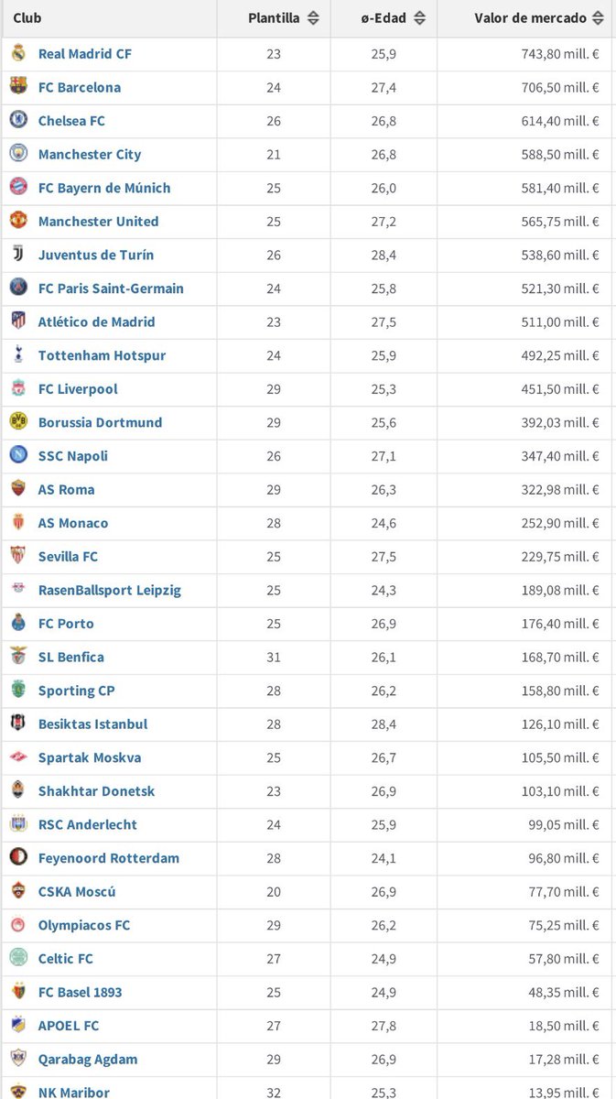Click the Celtic FC badge icon
This screenshot has height=1099, width=616.
pos(18,959)
